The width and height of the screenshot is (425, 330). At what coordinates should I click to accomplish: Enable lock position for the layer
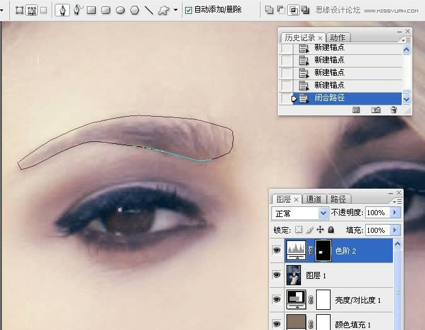[320, 230]
